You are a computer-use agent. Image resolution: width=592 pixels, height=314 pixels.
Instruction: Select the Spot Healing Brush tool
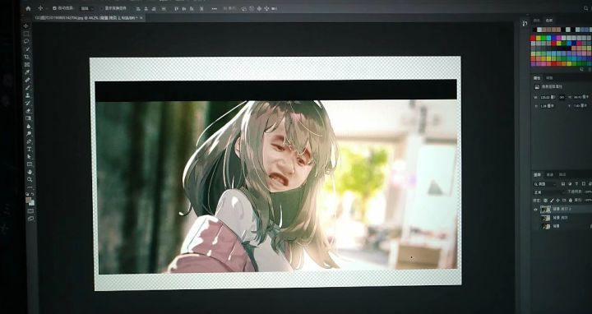(28, 80)
